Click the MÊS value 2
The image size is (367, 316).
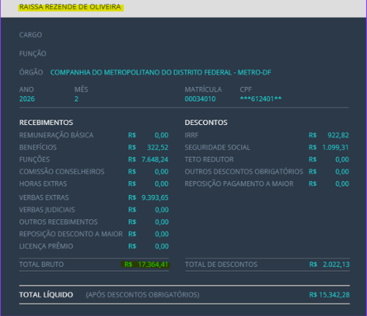[x=76, y=99]
